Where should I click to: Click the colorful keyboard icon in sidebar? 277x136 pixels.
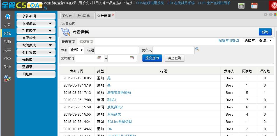tap(7, 78)
